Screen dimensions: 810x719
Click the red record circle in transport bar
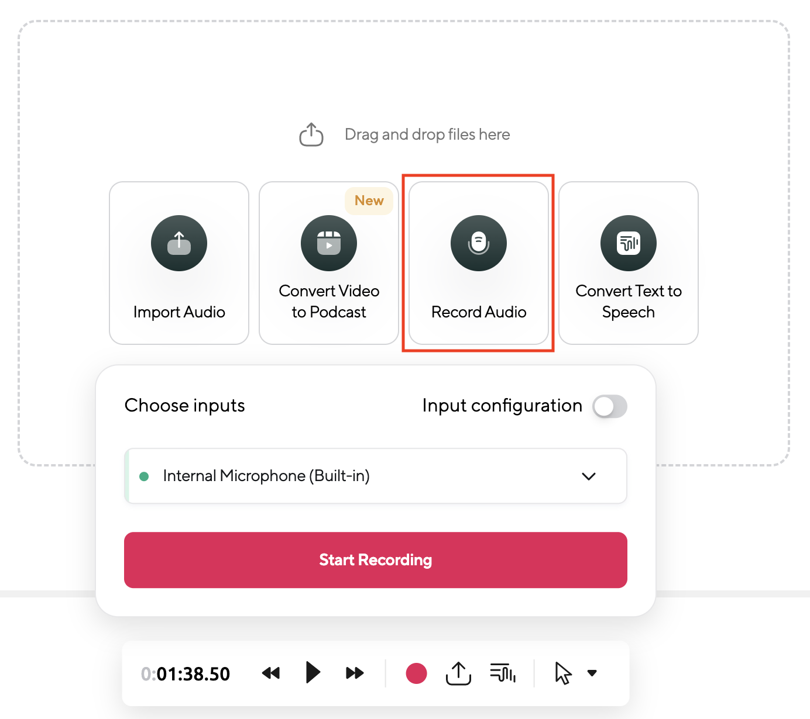pyautogui.click(x=416, y=673)
